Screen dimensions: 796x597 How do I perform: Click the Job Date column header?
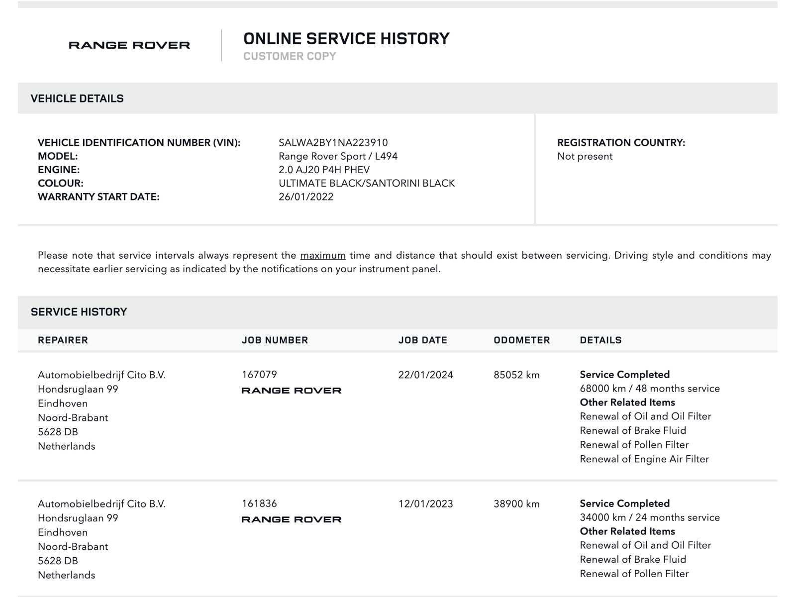(x=423, y=340)
